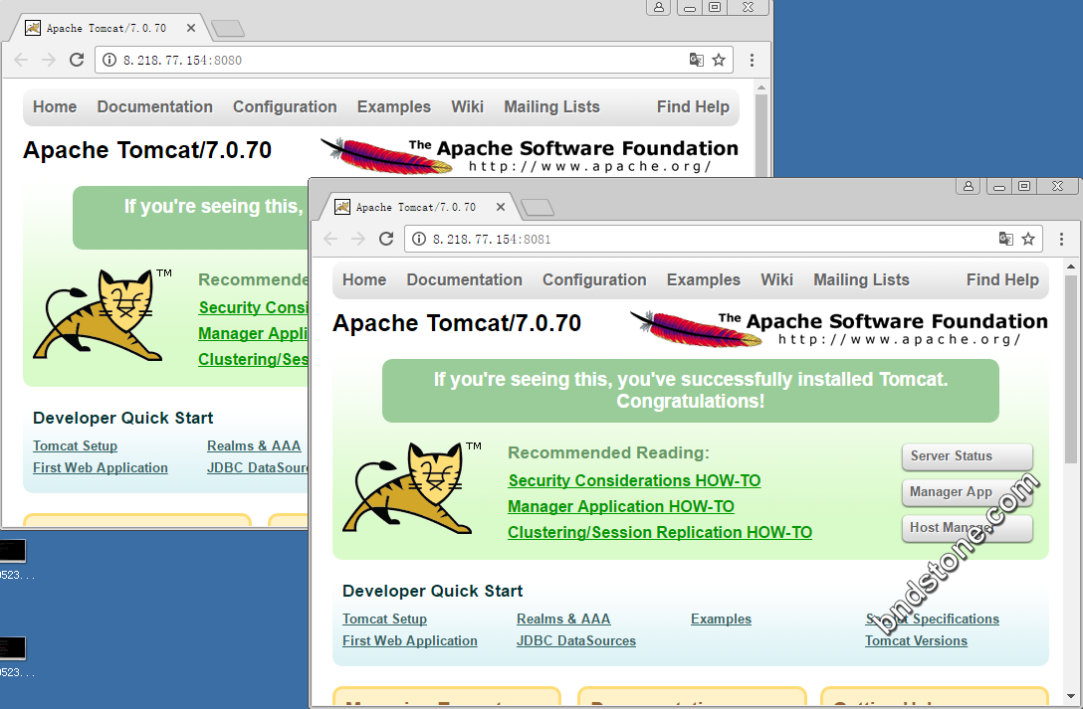
Task: Open user profile button in the 8081 window
Action: 969,186
